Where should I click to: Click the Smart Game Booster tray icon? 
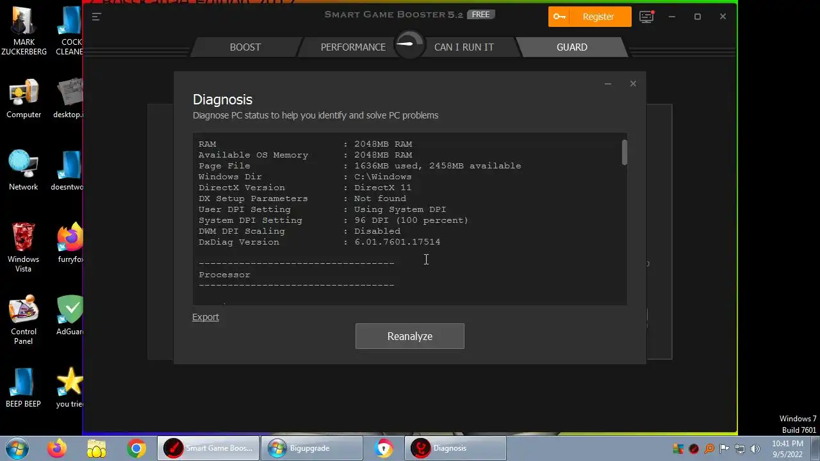coord(694,449)
